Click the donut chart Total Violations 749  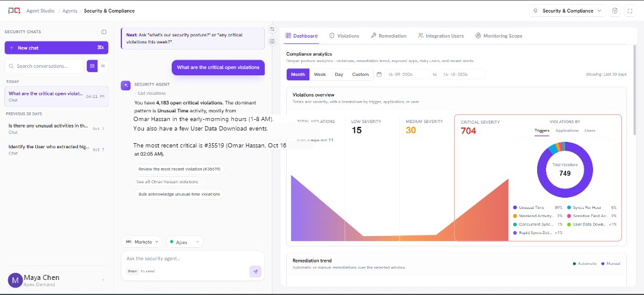coord(565,169)
